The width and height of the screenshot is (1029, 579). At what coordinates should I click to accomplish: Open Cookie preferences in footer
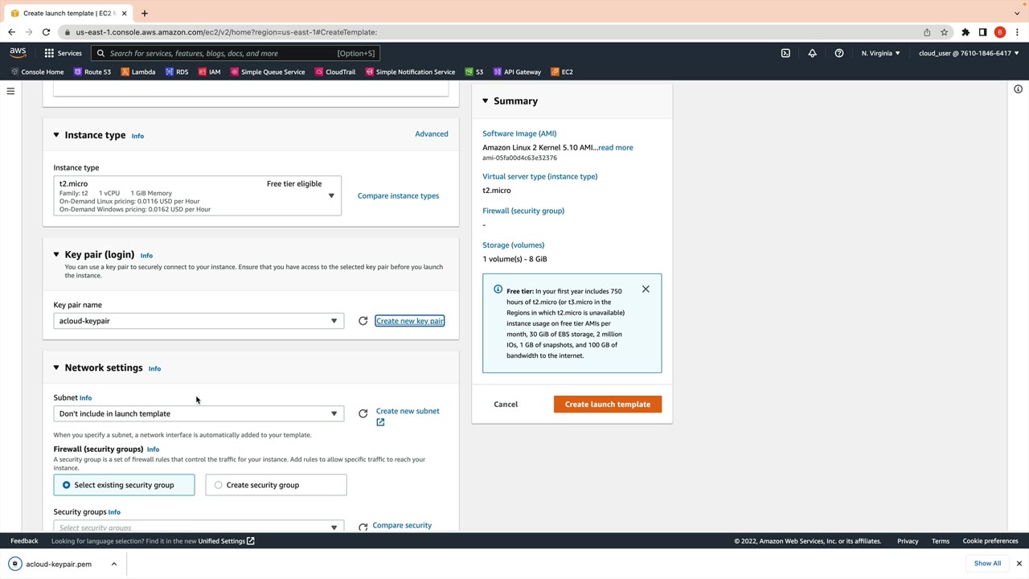990,541
